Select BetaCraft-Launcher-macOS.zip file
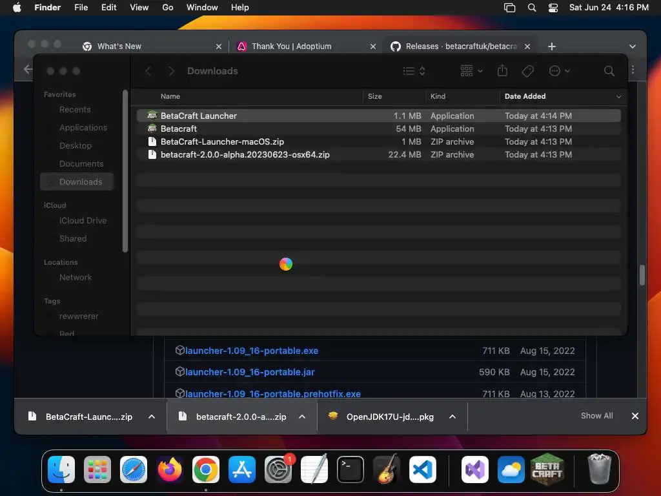This screenshot has width=661, height=496. pos(378,141)
